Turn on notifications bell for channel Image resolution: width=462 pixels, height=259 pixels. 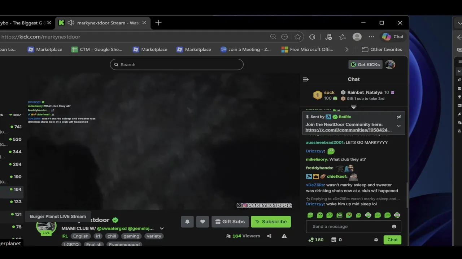[x=187, y=222]
